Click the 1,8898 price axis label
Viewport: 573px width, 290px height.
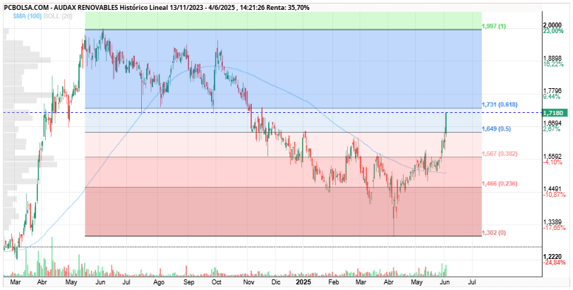(553, 58)
